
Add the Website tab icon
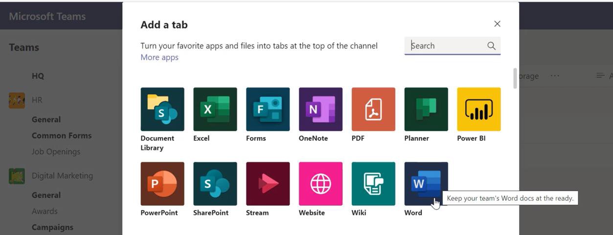click(x=321, y=184)
